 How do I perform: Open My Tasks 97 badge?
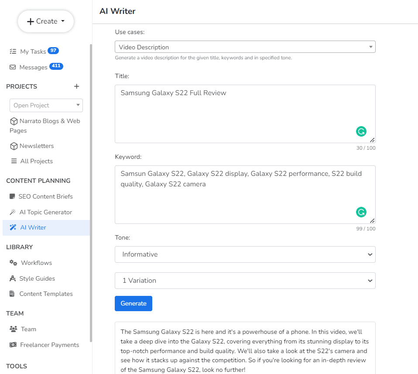[x=53, y=50]
